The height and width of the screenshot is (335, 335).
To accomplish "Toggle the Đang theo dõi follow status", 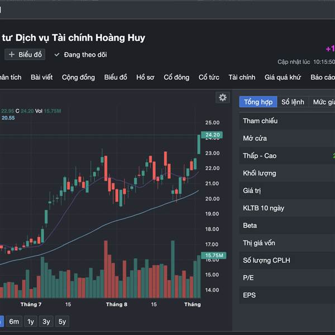I will 80,55.
